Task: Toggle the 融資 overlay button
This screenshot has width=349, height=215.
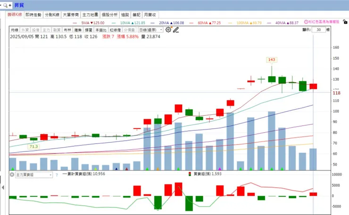Action: [x=57, y=30]
